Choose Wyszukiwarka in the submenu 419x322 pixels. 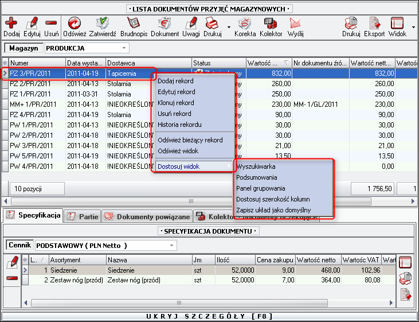tap(256, 166)
